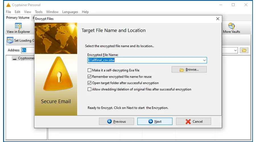Open the Edit menu
The width and height of the screenshot is (256, 142).
point(17,12)
